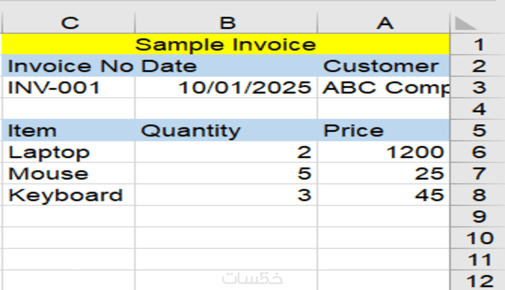The height and width of the screenshot is (290, 505).
Task: Click the Laptop price cell 1200
Action: 383,152
